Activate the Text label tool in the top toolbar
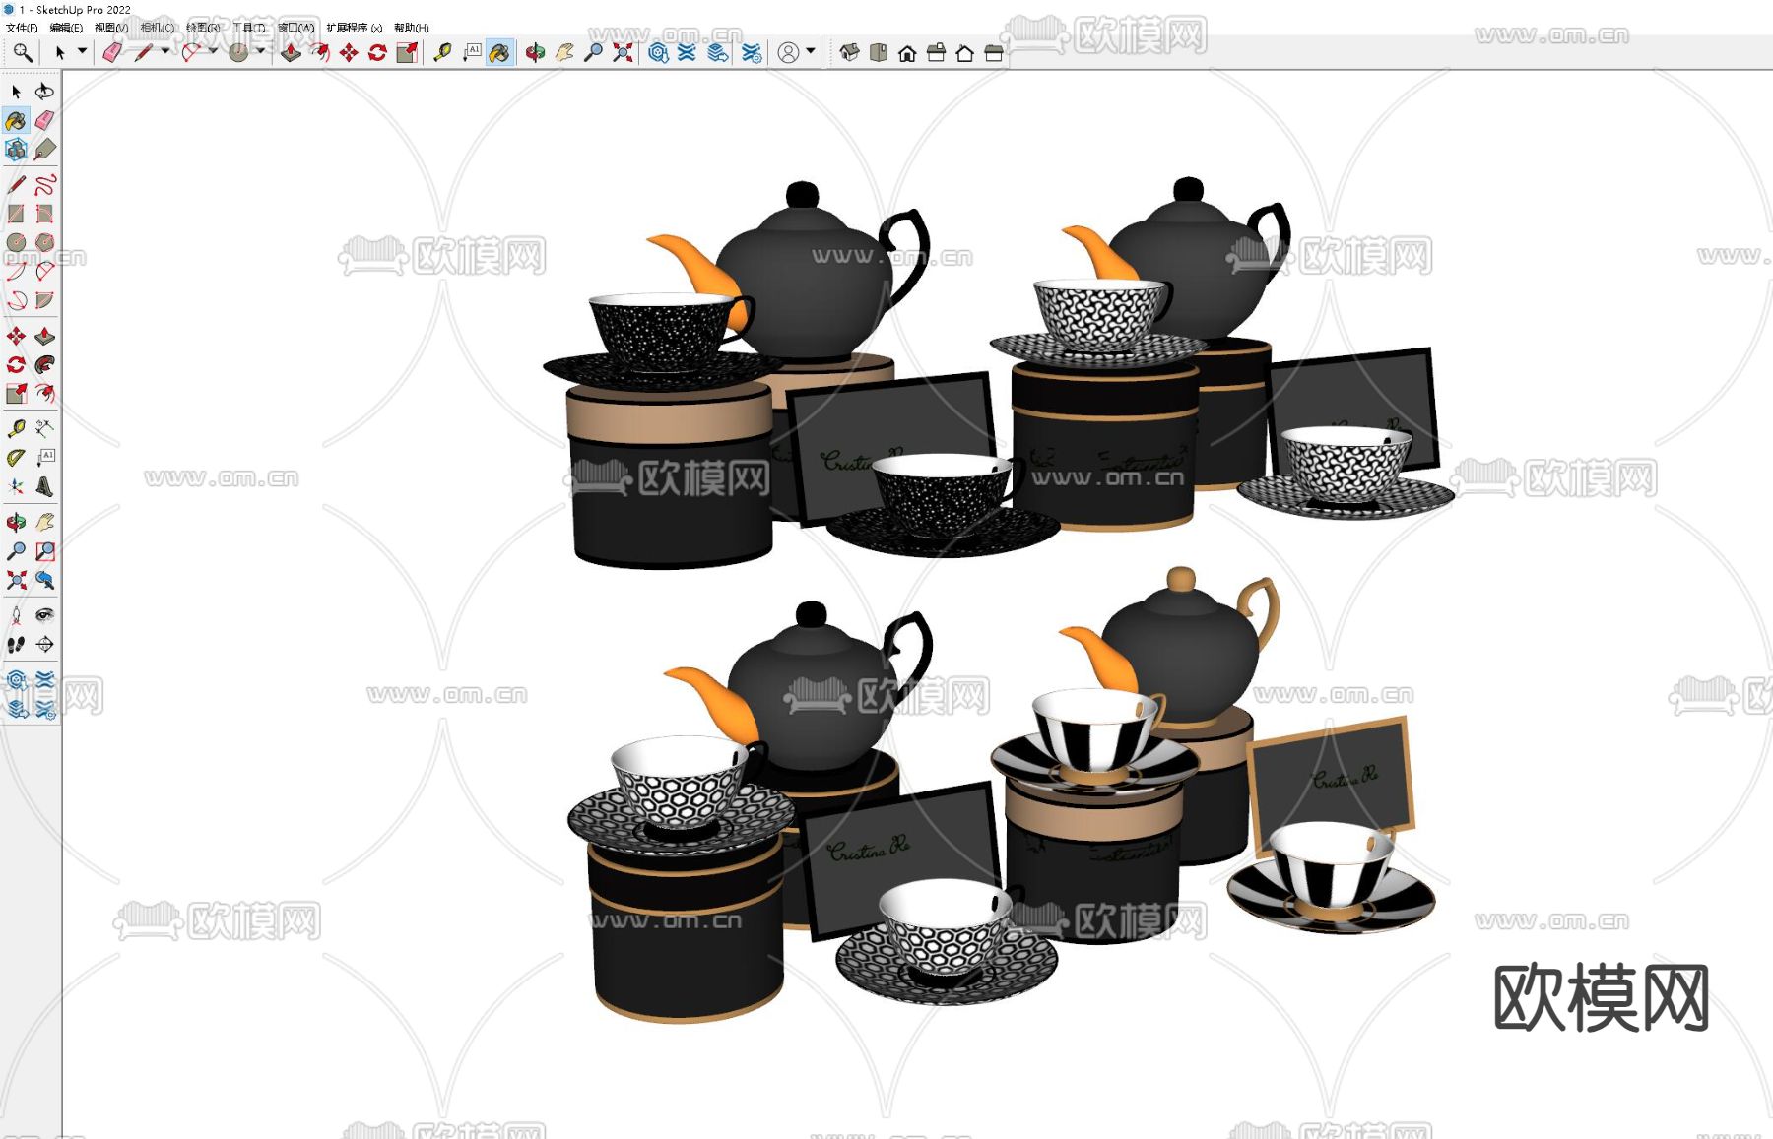The image size is (1773, 1139). point(472,53)
